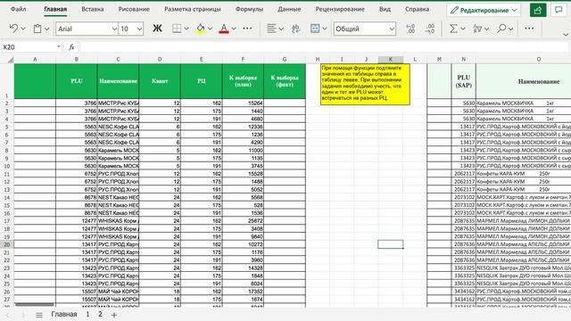Screen dimensions: 571x321
Task: Apply the red font color
Action: coord(224,29)
